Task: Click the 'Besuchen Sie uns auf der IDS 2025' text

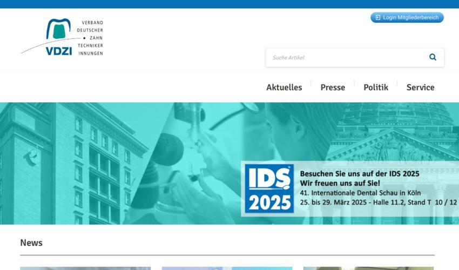Action: (360, 174)
